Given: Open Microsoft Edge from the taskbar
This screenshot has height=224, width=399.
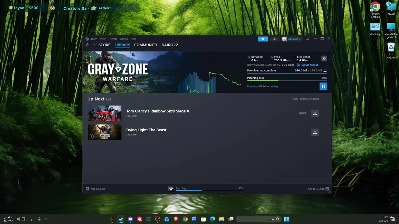Looking at the screenshot, I should tap(213, 219).
